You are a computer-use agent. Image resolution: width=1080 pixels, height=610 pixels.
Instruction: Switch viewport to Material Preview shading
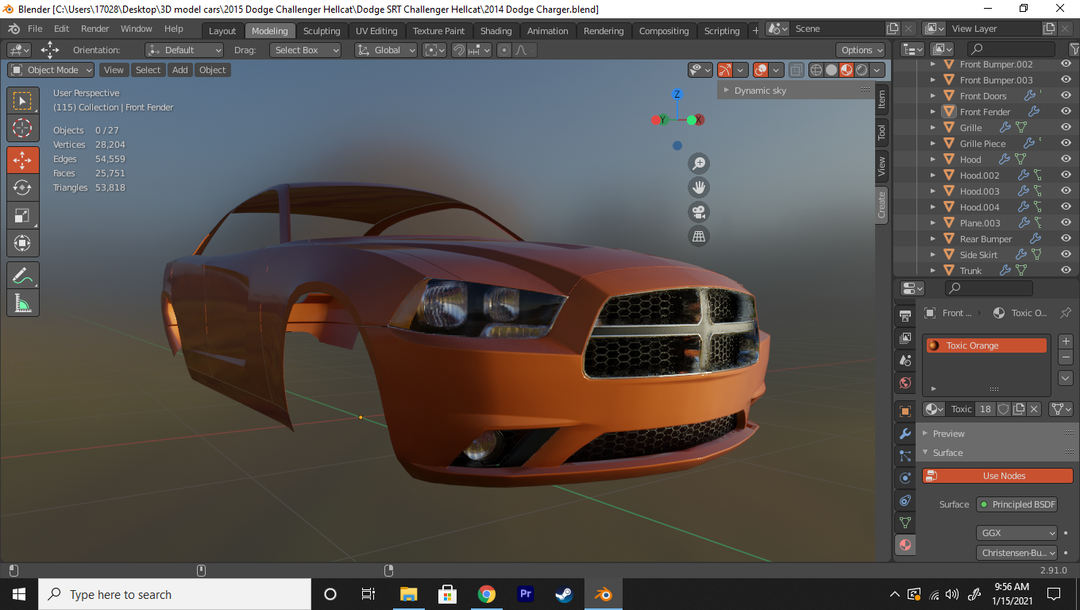point(847,70)
